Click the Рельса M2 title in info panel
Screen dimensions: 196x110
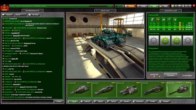tap(153, 15)
